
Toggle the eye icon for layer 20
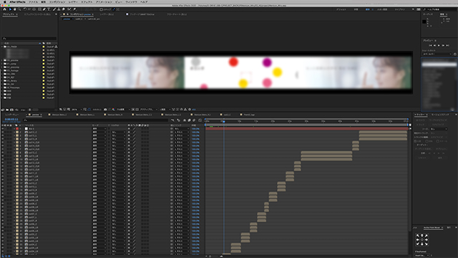3,193
